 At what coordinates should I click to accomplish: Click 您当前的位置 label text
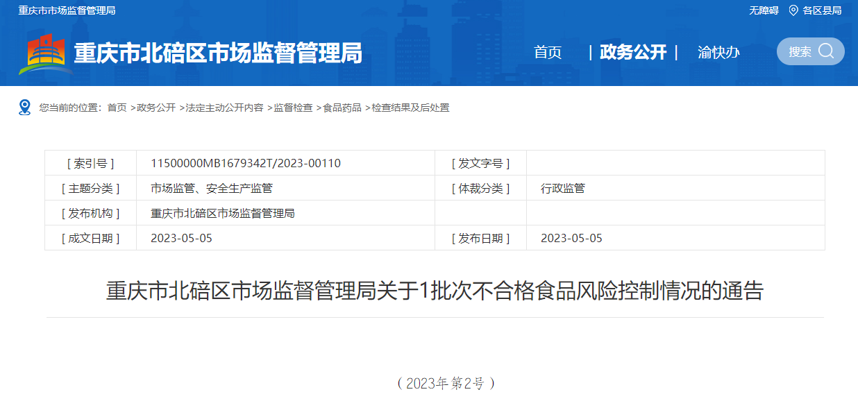click(70, 108)
